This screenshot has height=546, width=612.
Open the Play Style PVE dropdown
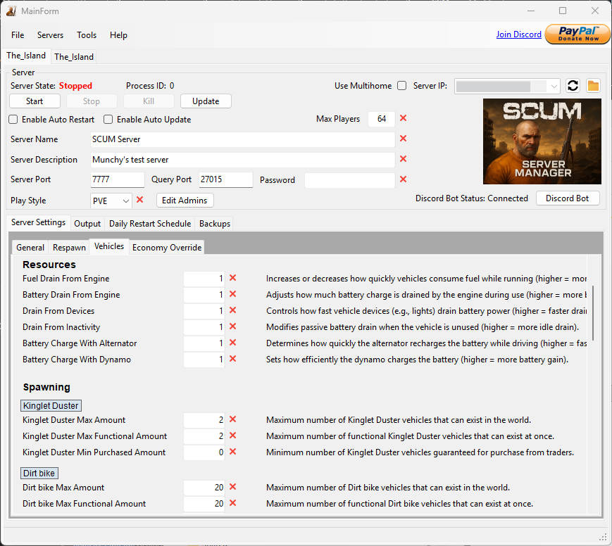111,201
